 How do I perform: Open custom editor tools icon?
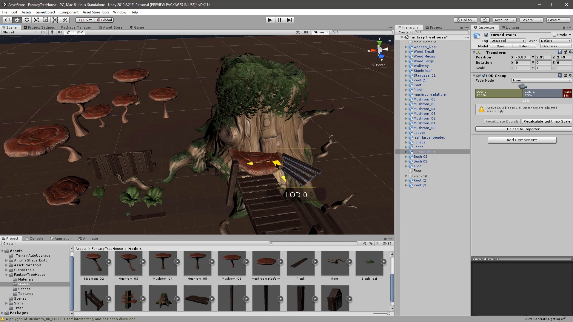pos(65,20)
